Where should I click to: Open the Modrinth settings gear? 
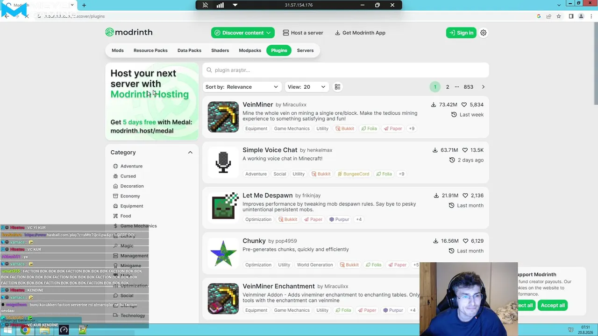[484, 33]
